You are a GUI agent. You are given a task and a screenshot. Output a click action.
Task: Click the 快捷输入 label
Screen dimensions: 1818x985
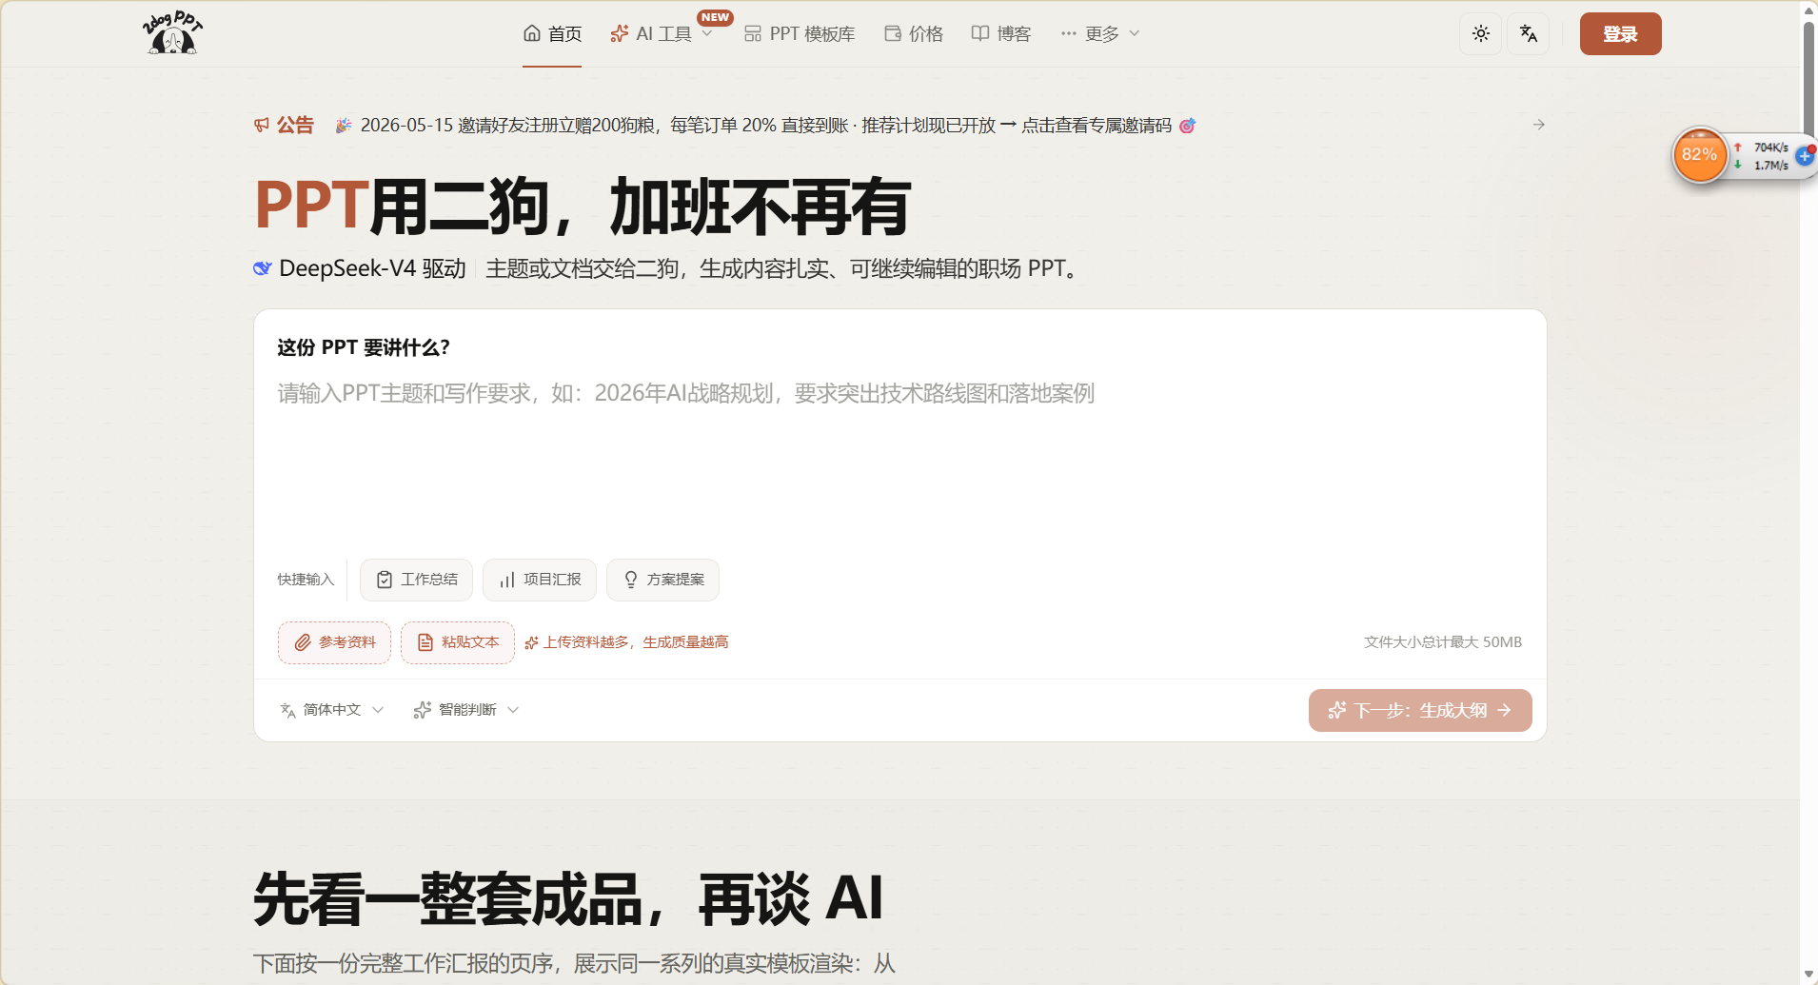(x=306, y=580)
